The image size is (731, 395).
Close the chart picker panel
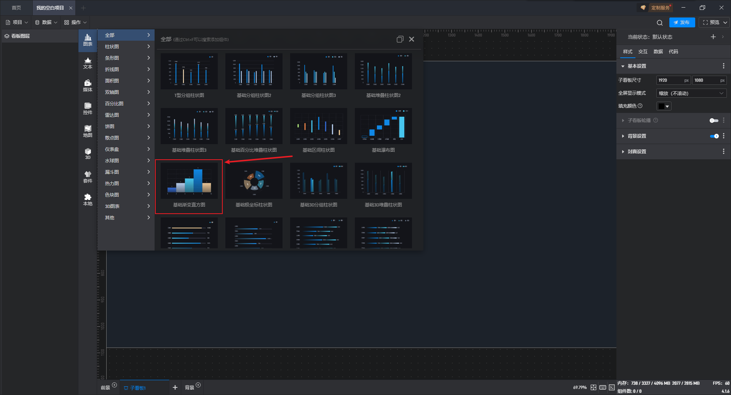pos(412,39)
